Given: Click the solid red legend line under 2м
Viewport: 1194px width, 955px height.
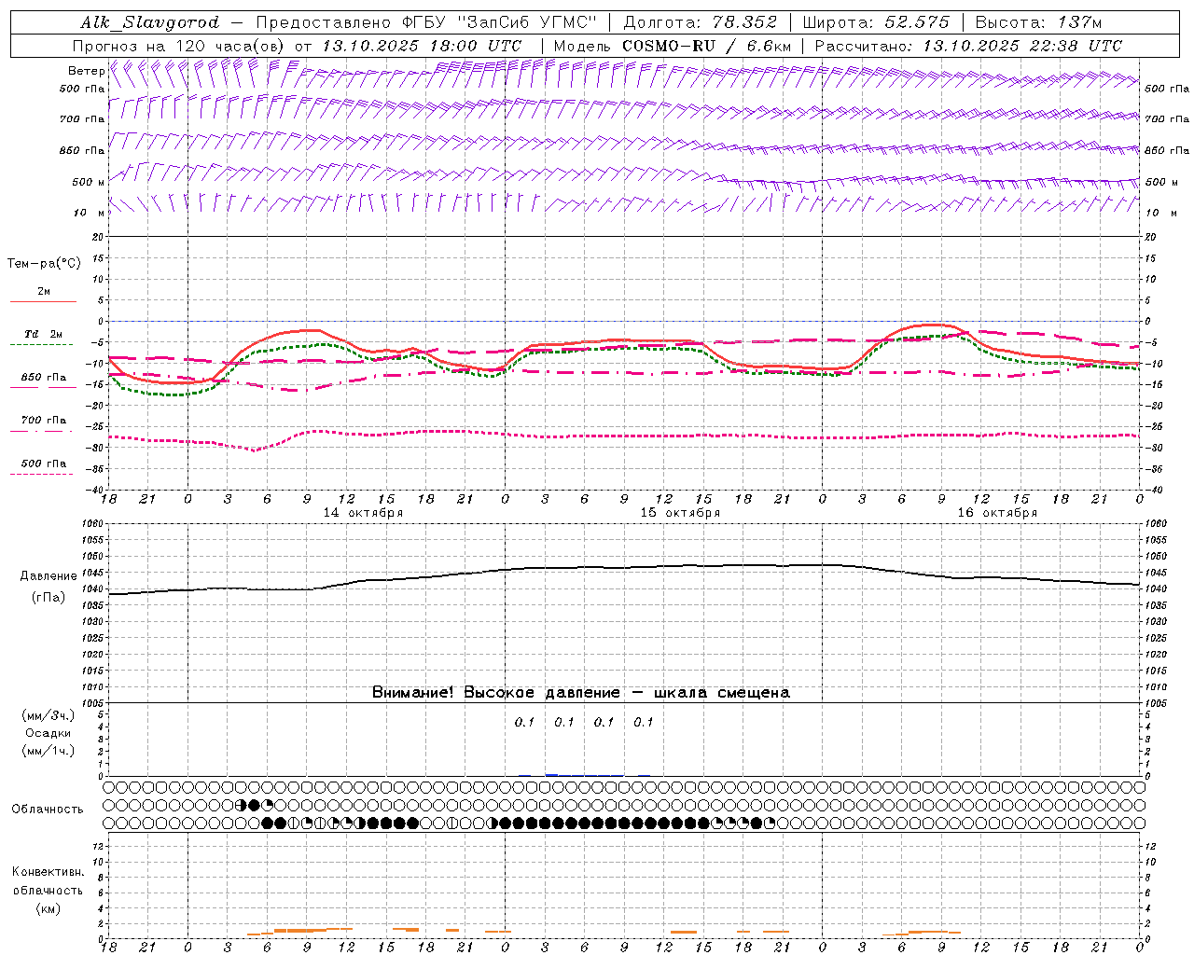Looking at the screenshot, I should [x=43, y=301].
